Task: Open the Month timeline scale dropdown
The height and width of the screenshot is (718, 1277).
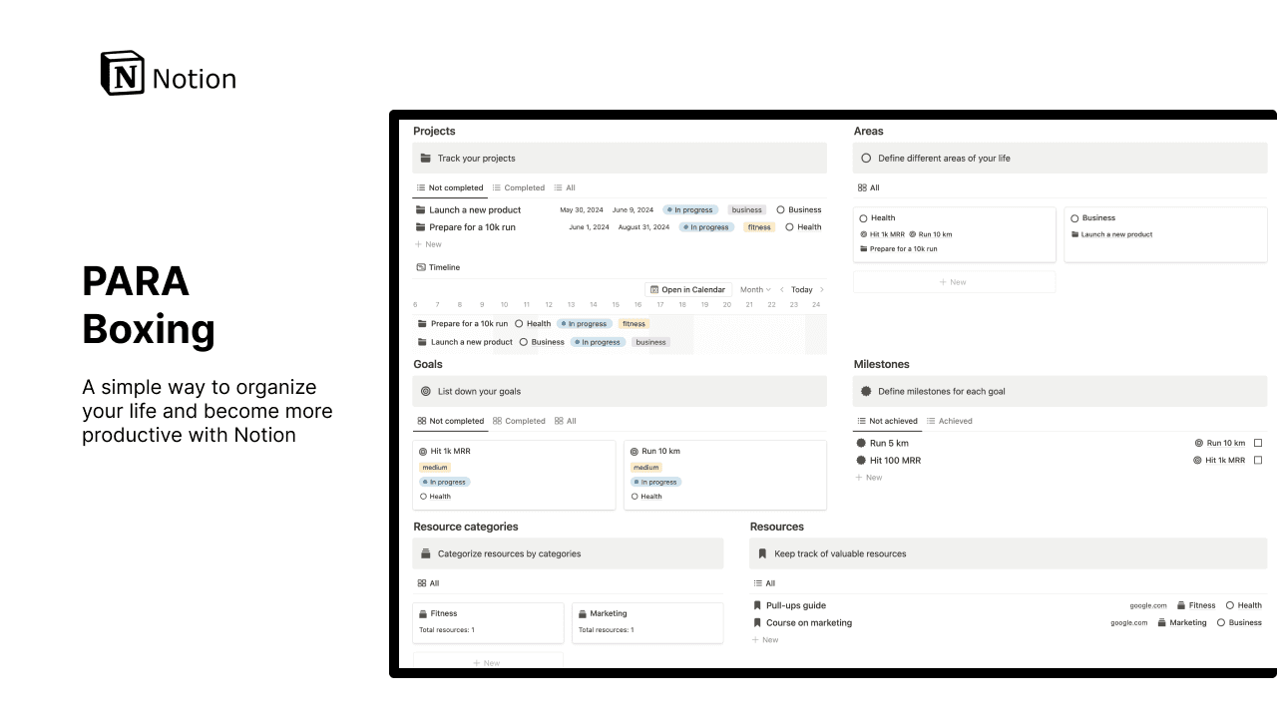Action: pyautogui.click(x=755, y=289)
